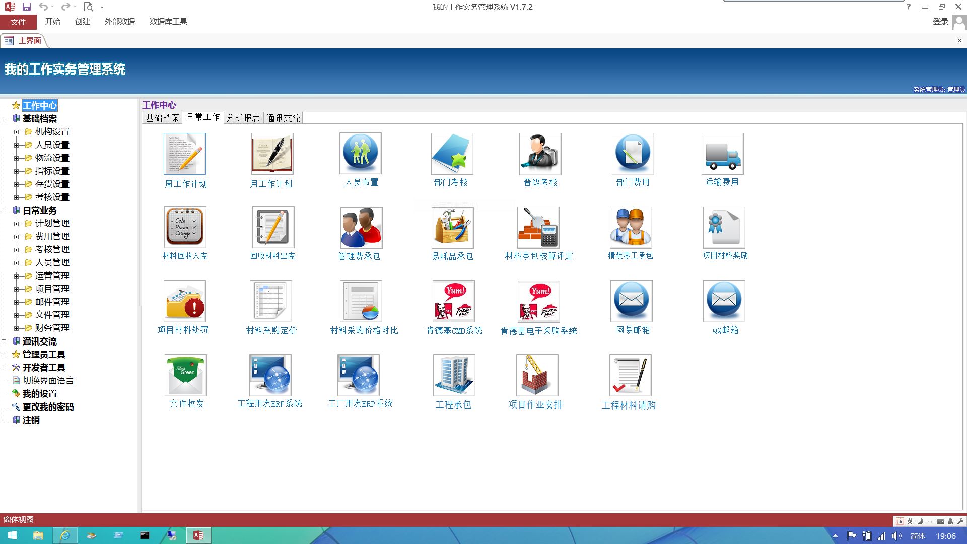This screenshot has height=544, width=967.
Task: Open 我的设置 in the tree
Action: (39, 393)
